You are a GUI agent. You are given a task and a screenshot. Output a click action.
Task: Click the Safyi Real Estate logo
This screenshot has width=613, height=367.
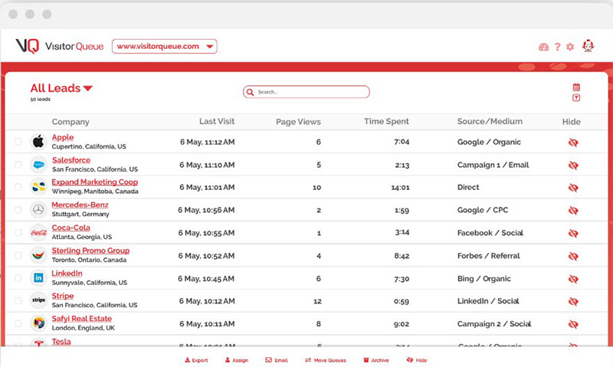click(x=38, y=323)
